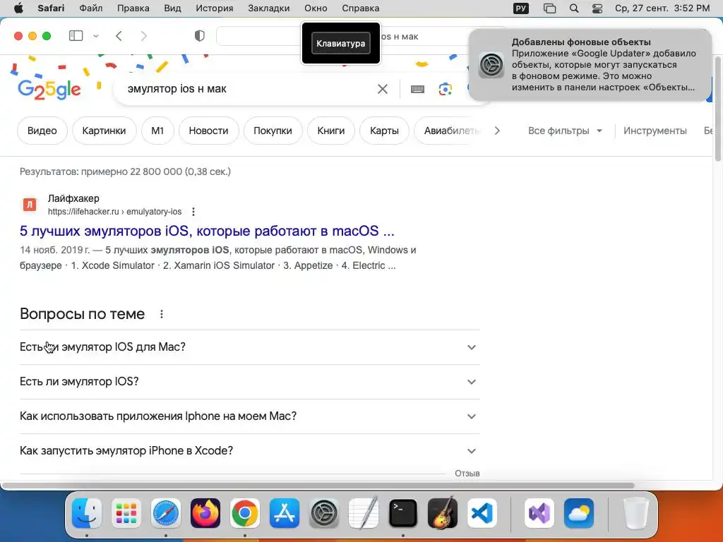Image resolution: width=723 pixels, height=542 pixels.
Task: Open three-dot menu beside Вопросы по теме
Action: (162, 314)
